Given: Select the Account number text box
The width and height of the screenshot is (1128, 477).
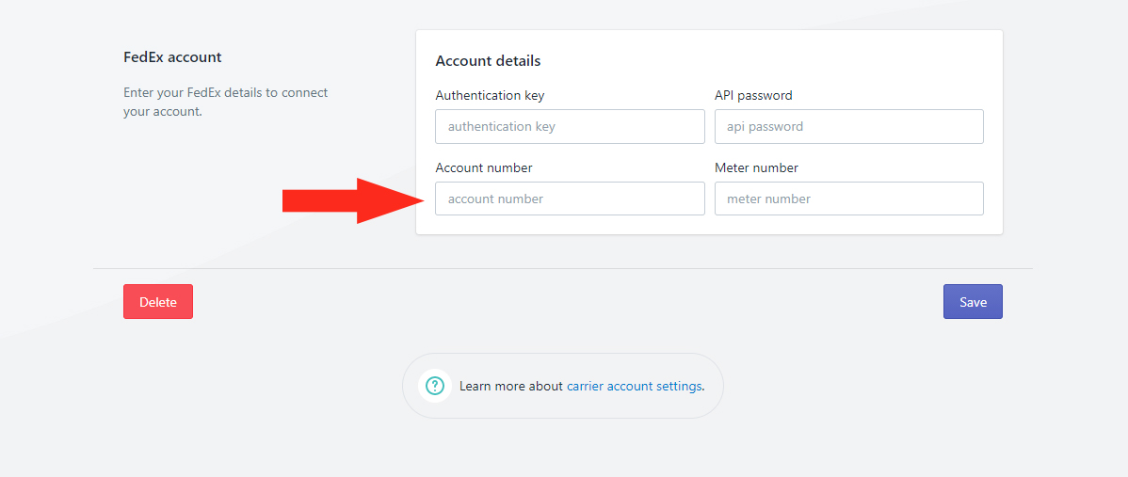Looking at the screenshot, I should tap(570, 199).
